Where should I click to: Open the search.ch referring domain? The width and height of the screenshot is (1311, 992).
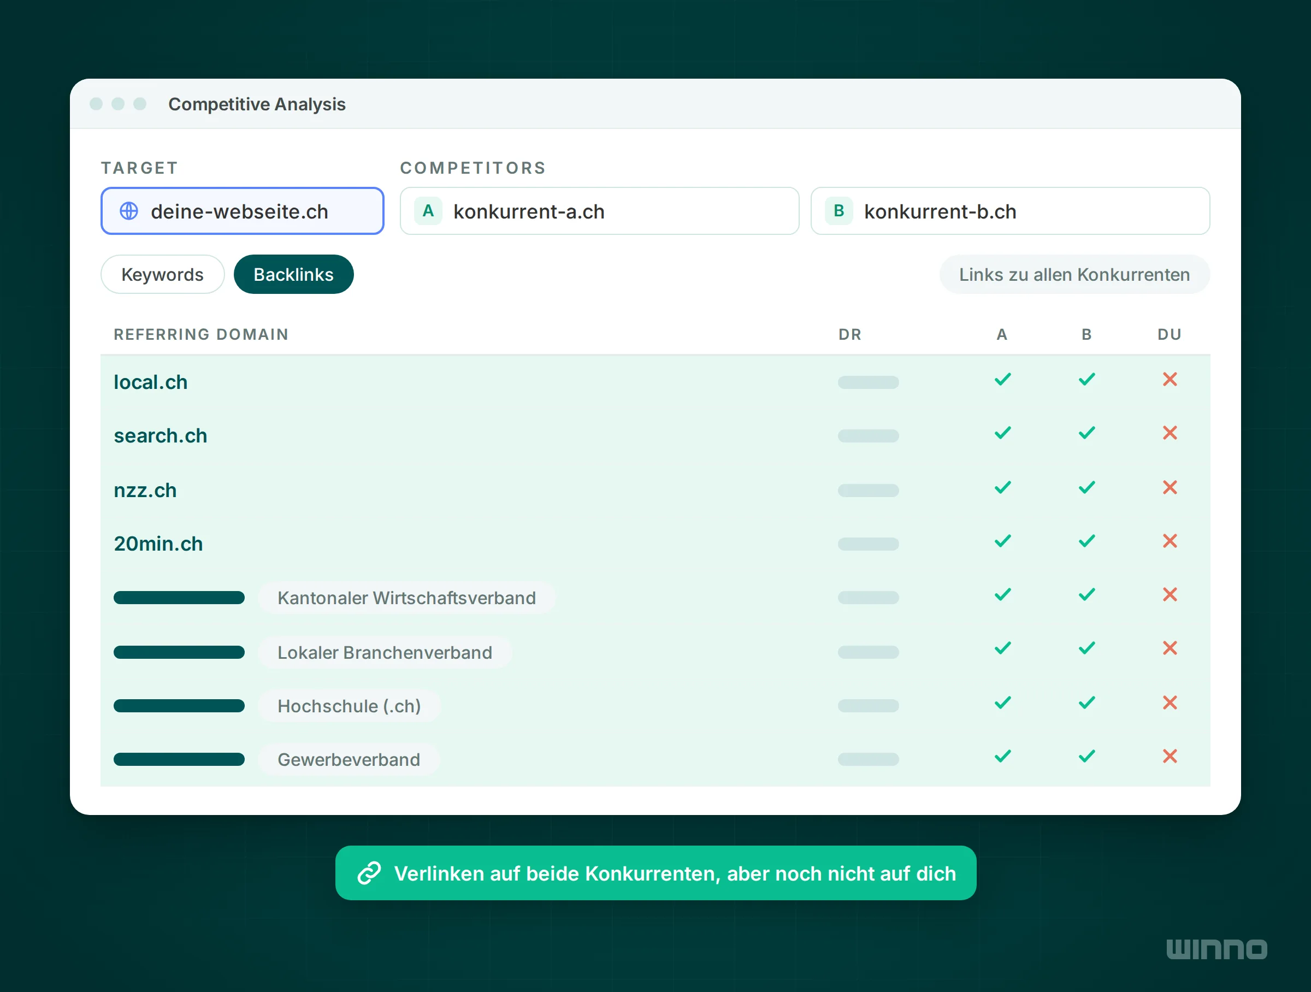161,435
